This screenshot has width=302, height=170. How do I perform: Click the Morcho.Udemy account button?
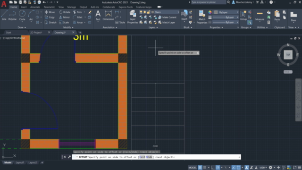(x=243, y=2)
